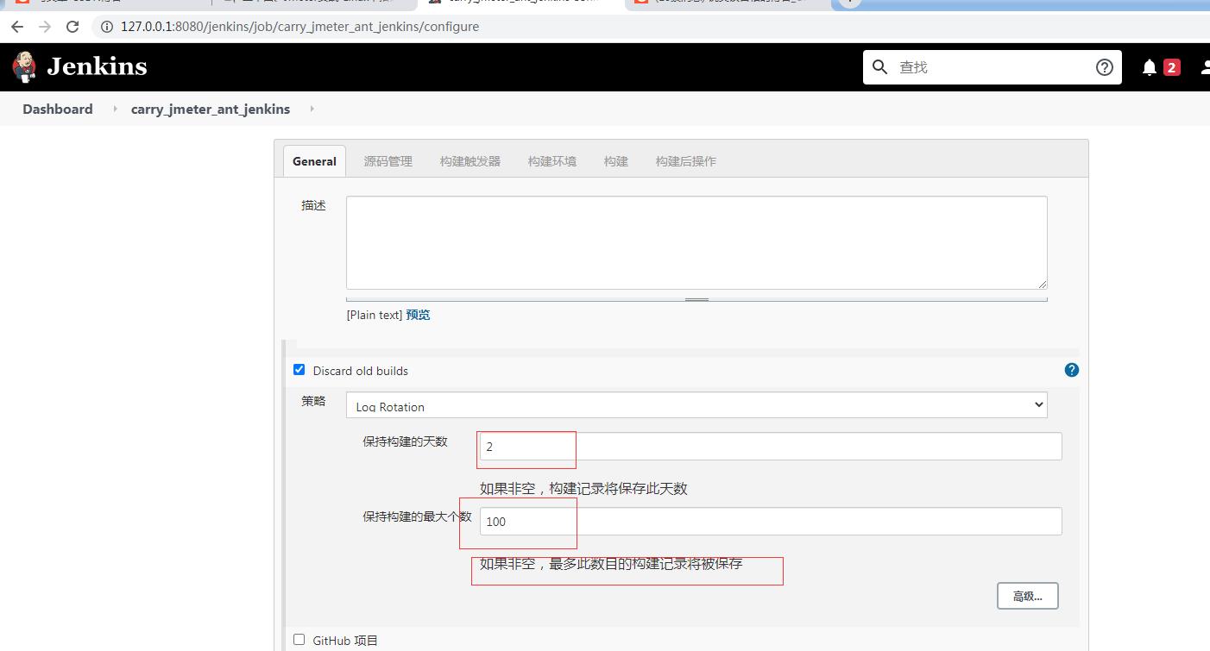
Task: Click the 策略 label
Action: [313, 401]
